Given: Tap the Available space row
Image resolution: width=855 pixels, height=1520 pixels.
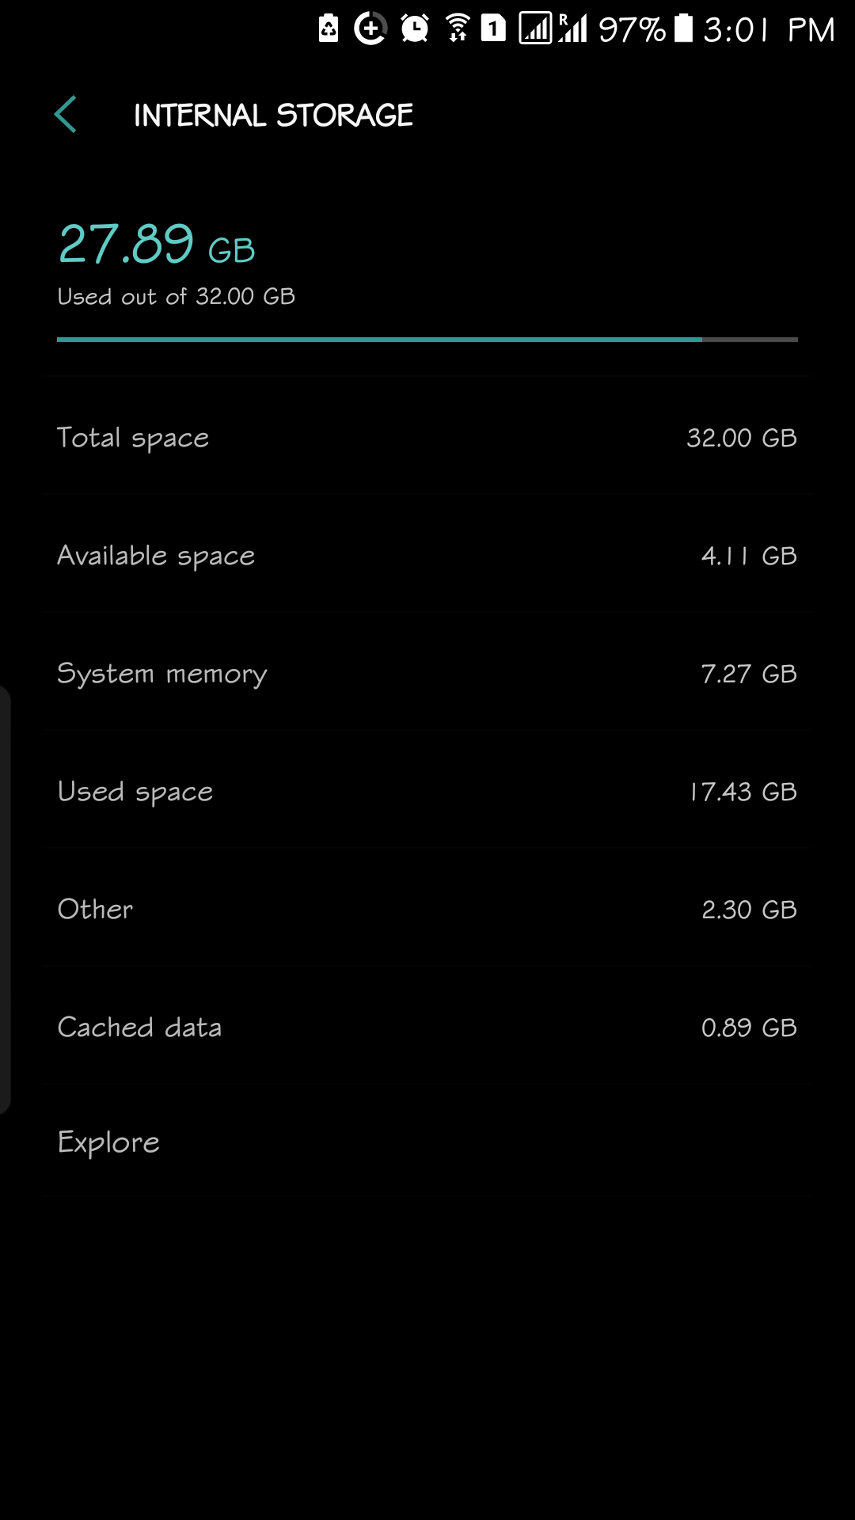Looking at the screenshot, I should click(x=427, y=555).
